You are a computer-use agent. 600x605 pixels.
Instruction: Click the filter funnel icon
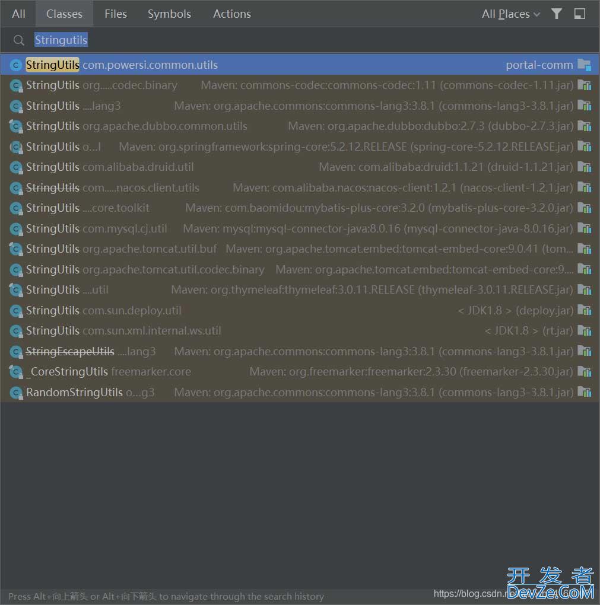[556, 14]
